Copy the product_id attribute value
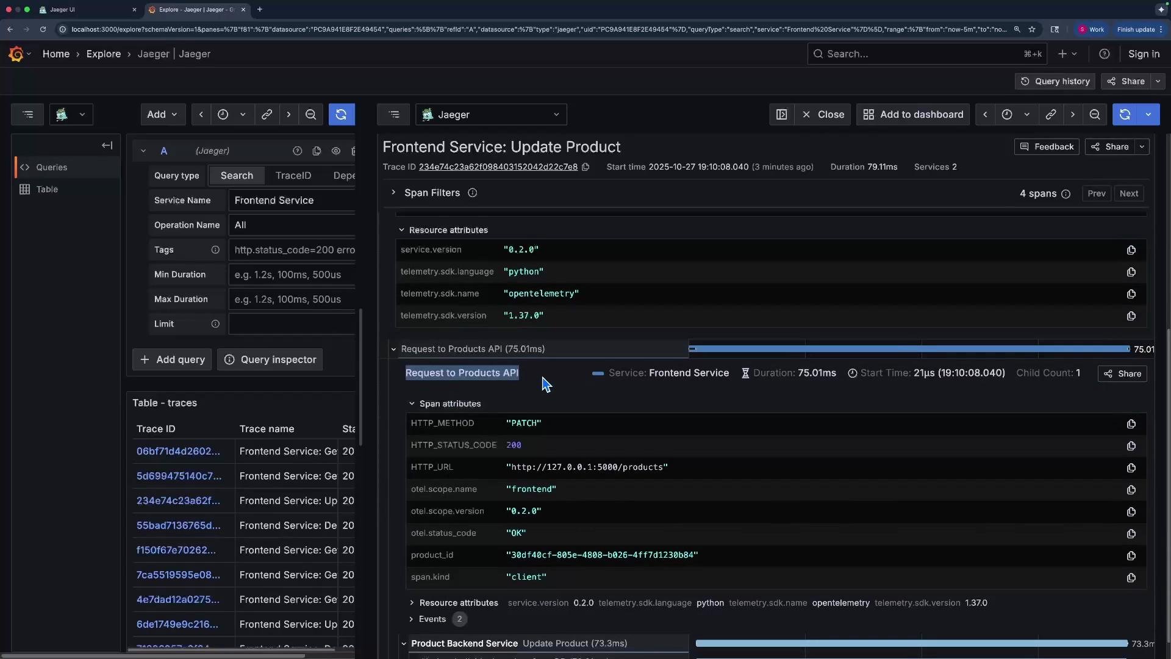This screenshot has height=659, width=1171. pyautogui.click(x=1131, y=556)
